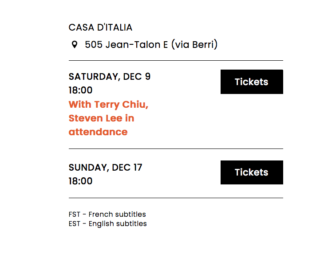Click the map pin location icon
This screenshot has height=254, width=332.
coord(75,45)
